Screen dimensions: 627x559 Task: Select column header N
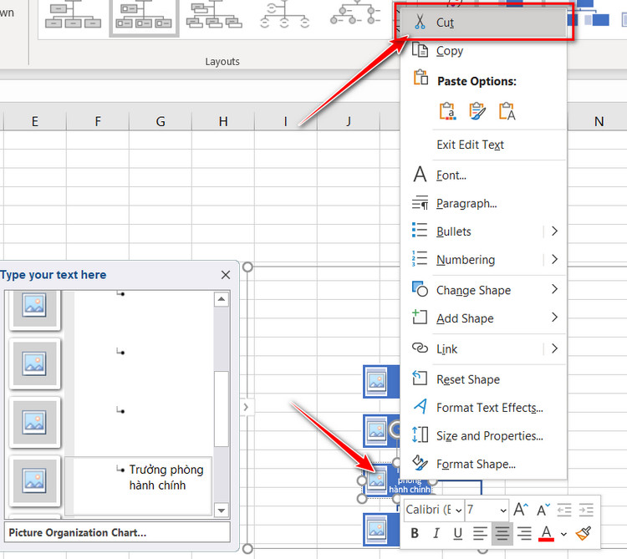(599, 121)
